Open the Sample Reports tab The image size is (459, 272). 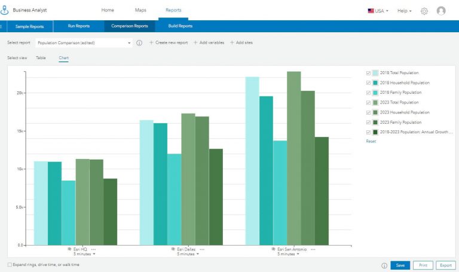[x=29, y=26]
